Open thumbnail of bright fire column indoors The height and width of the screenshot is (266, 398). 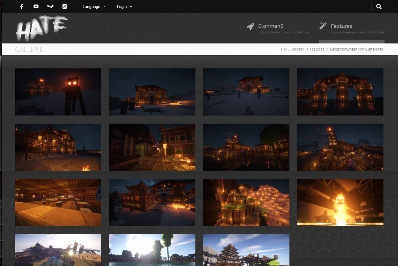[x=340, y=202]
